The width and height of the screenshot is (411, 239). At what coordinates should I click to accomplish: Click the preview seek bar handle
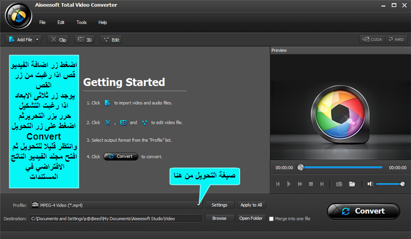301,167
